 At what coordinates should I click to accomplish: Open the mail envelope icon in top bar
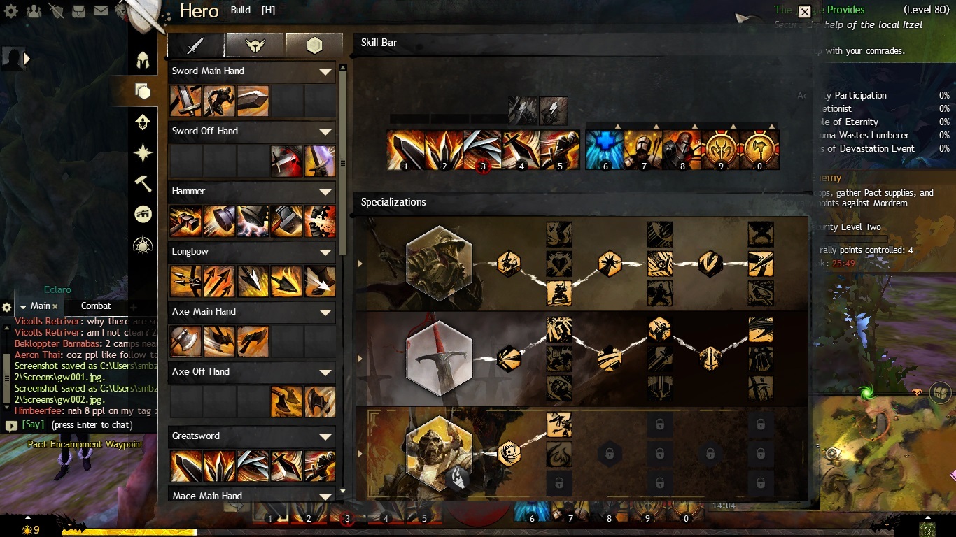tap(101, 10)
